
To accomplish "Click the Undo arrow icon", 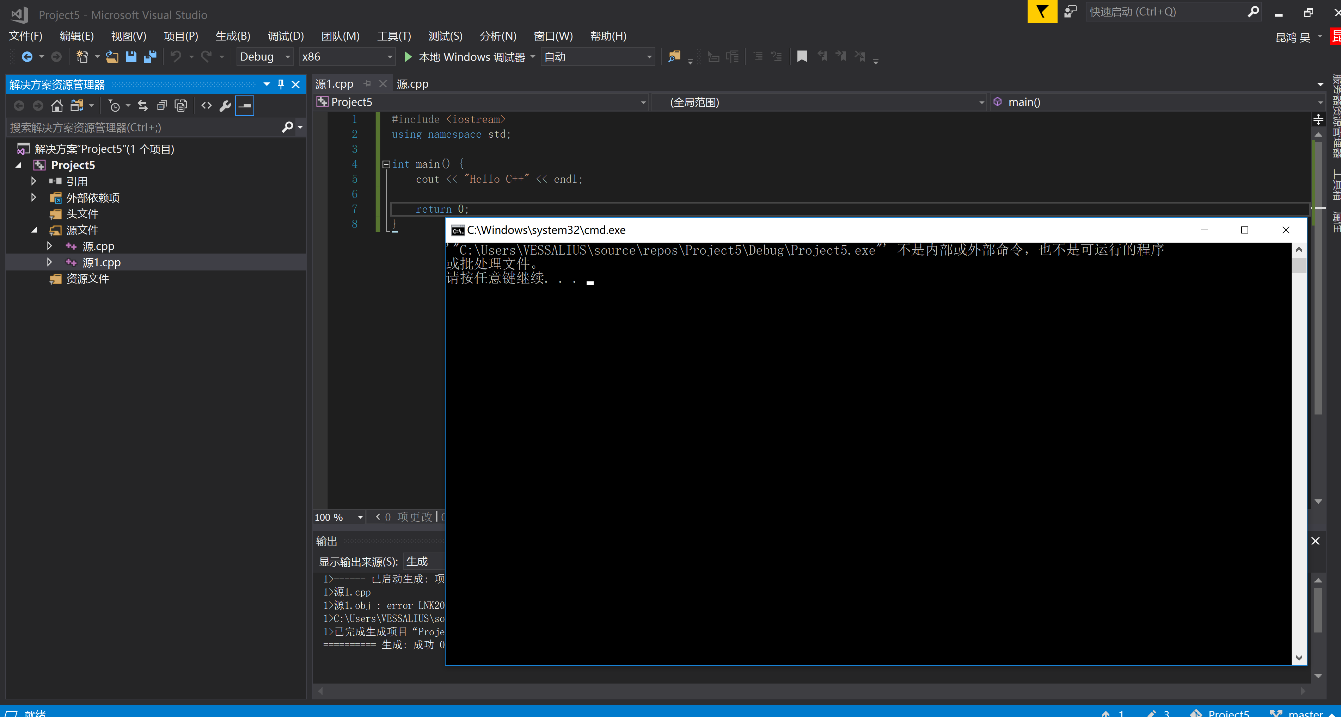I will [176, 57].
